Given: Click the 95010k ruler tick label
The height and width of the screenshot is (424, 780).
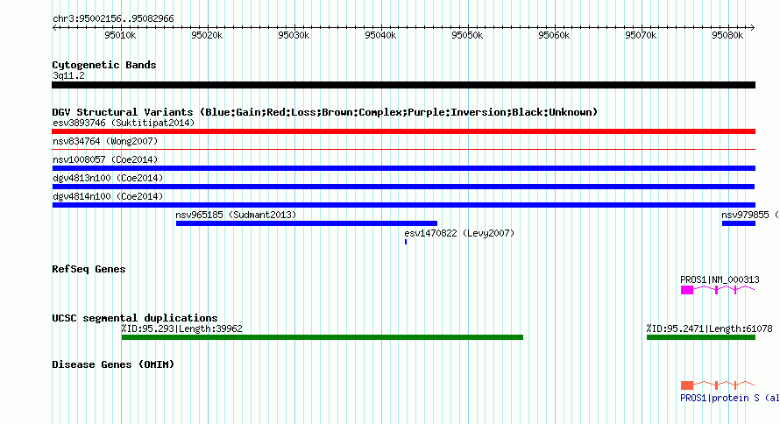Looking at the screenshot, I should pos(120,35).
